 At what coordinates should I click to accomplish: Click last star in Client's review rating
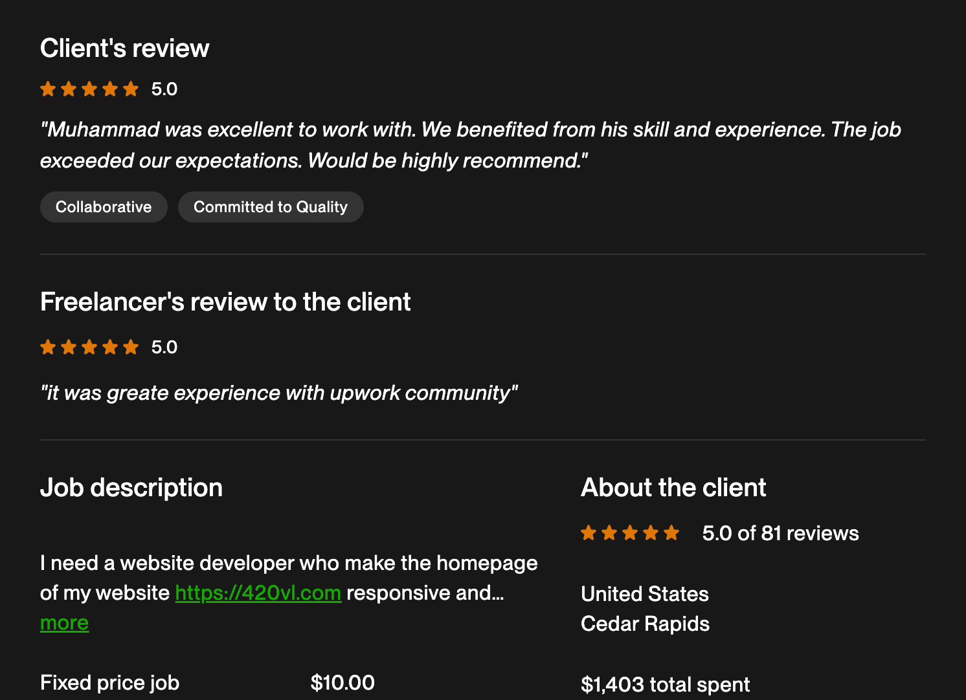[131, 89]
